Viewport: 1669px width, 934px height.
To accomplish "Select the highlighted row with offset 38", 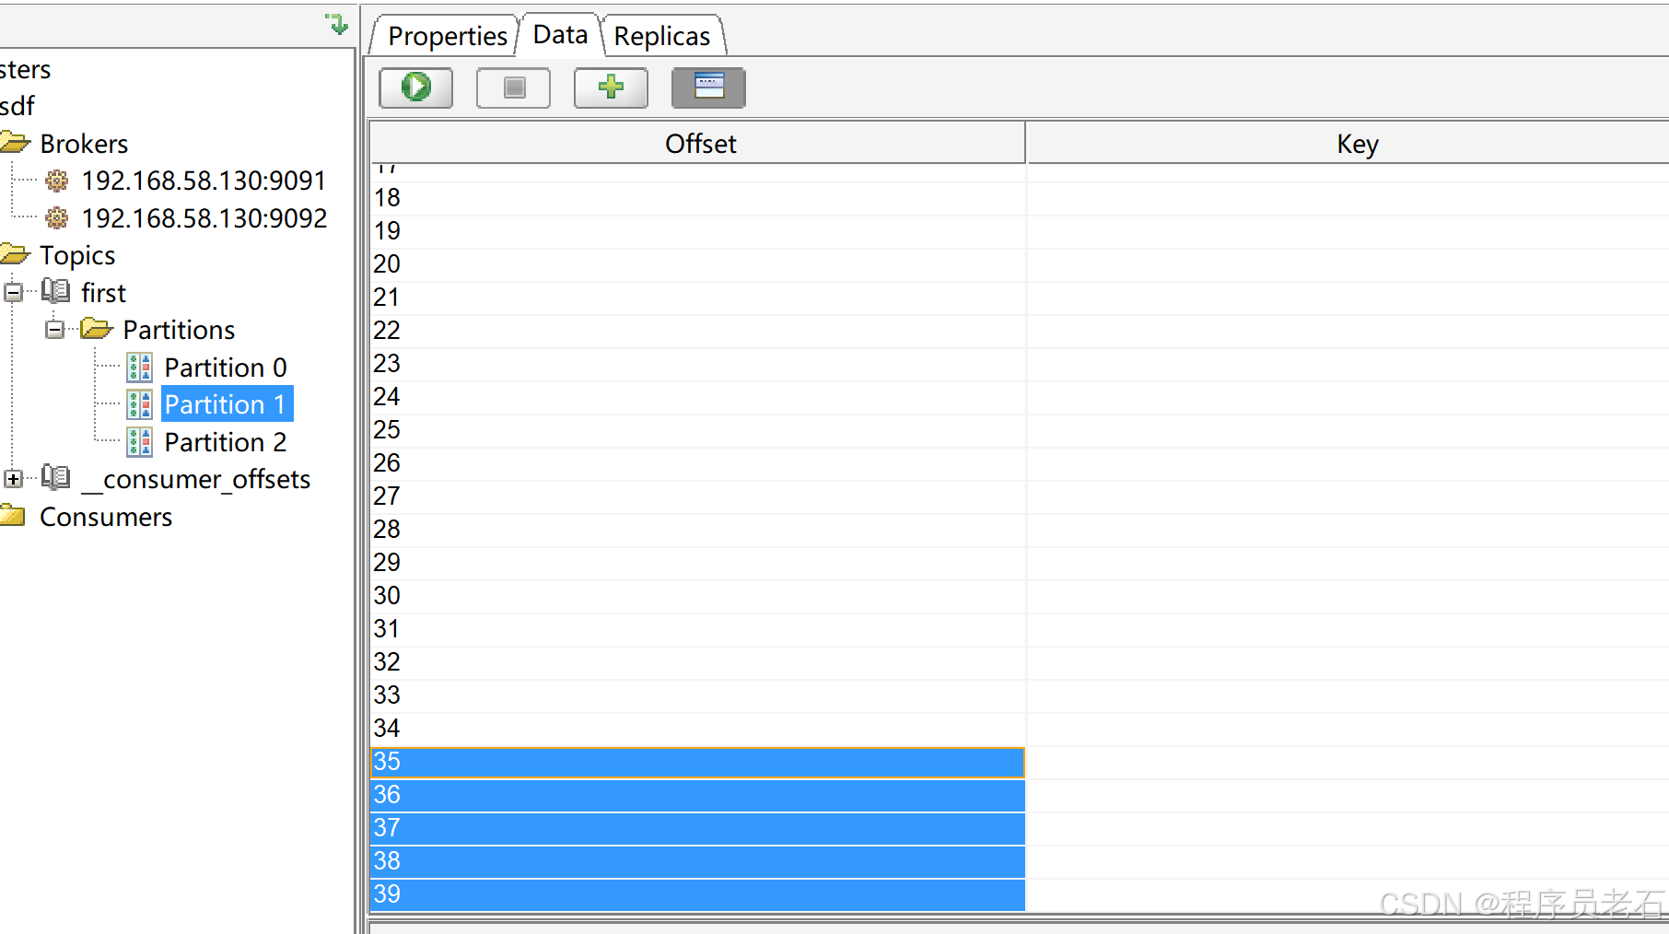I will 697,861.
